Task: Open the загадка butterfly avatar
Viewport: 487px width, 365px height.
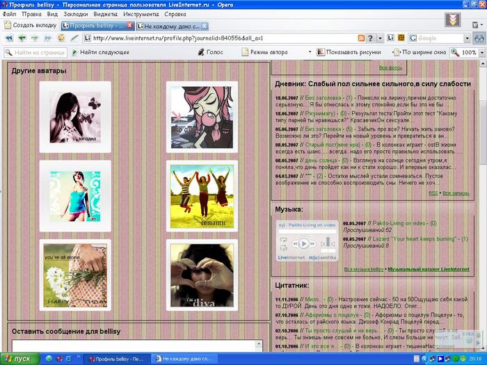Action: (x=75, y=117)
